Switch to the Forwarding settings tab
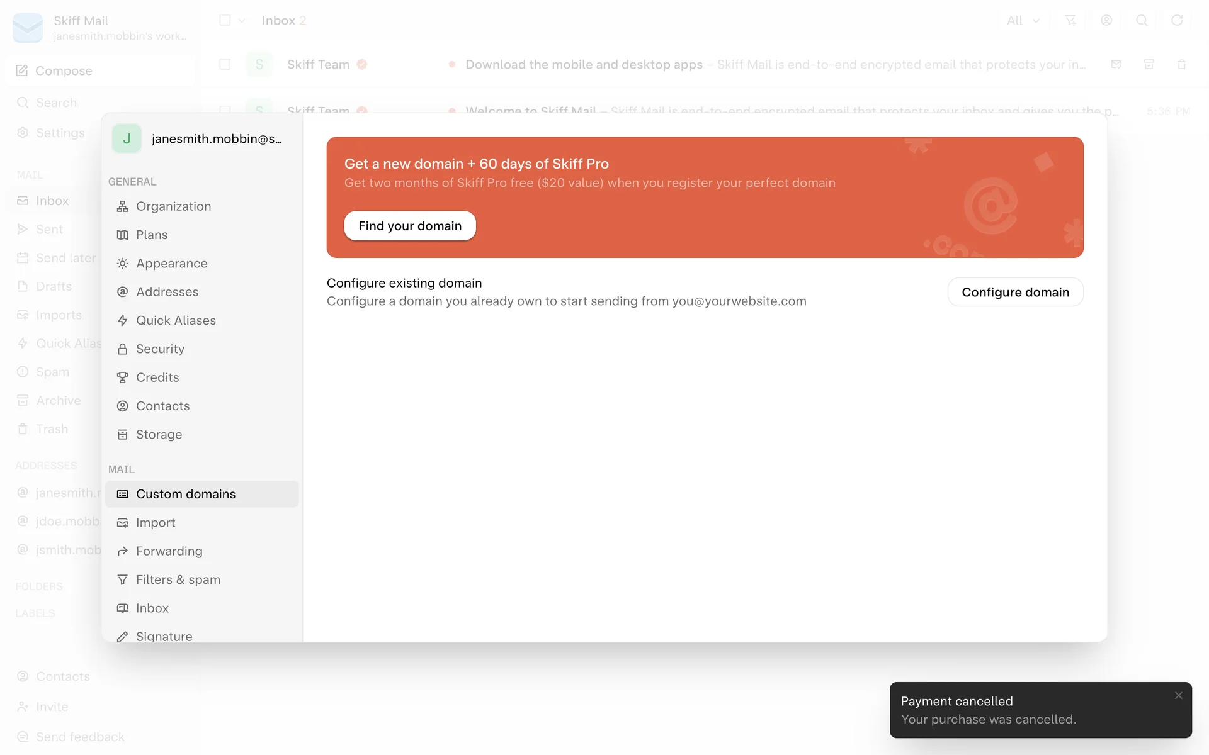1209x755 pixels. (x=169, y=551)
